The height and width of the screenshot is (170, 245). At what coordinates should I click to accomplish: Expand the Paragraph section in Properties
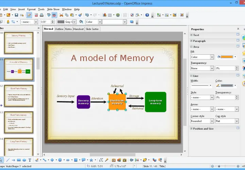[x=191, y=41]
